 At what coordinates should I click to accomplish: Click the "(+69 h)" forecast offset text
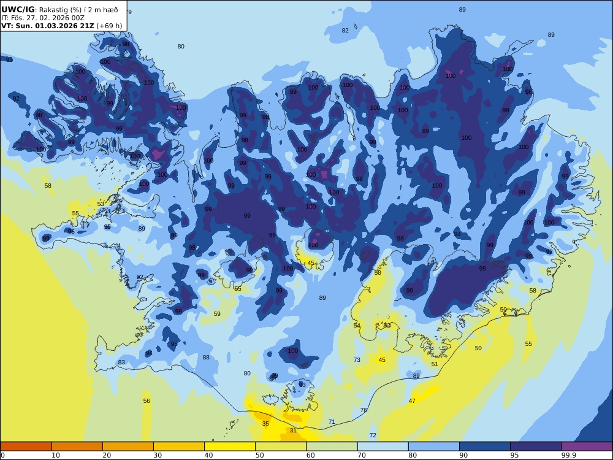click(x=109, y=26)
